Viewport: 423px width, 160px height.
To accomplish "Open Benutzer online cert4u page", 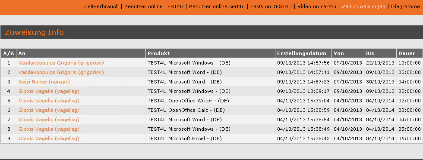I will [x=217, y=6].
